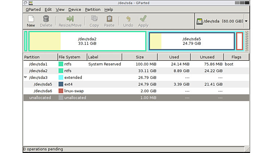Open the Partition menu
The height and width of the screenshot is (153, 273).
pyautogui.click(x=93, y=9)
